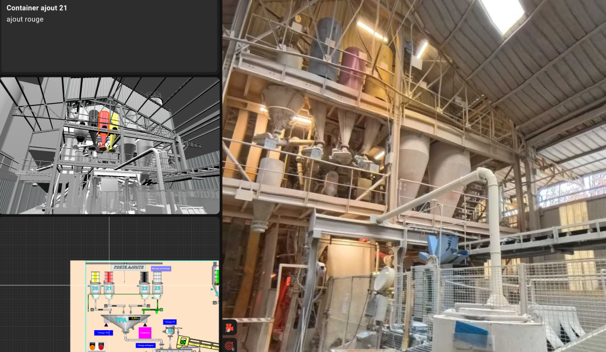Click the TPA hopper in the diagram
Image resolution: width=606 pixels, height=352 pixels.
pyautogui.click(x=125, y=322)
